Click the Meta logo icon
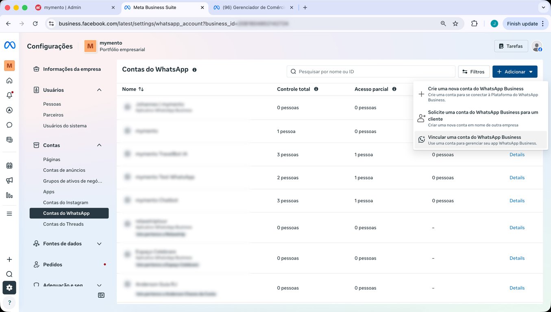The height and width of the screenshot is (312, 551). [10, 45]
